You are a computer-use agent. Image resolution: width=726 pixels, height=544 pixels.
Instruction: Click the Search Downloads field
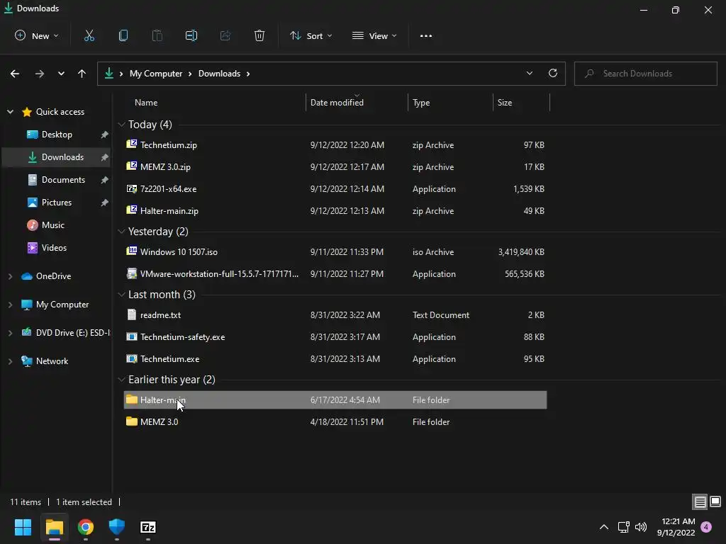tap(645, 74)
